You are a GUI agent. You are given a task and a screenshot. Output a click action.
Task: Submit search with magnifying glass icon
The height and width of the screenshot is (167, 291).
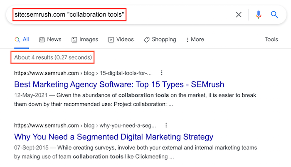(x=274, y=15)
